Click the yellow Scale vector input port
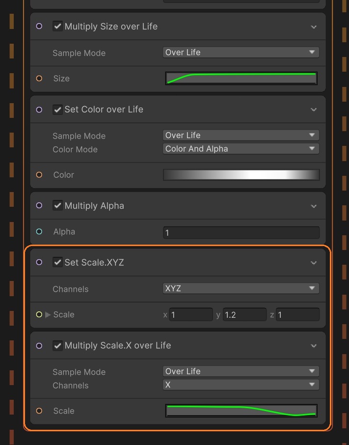Image resolution: width=349 pixels, height=445 pixels. click(x=39, y=314)
